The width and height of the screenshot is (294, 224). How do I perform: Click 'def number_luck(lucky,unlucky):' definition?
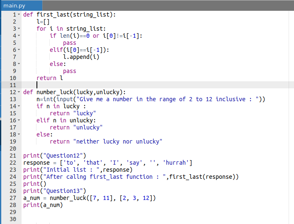click(x=75, y=92)
